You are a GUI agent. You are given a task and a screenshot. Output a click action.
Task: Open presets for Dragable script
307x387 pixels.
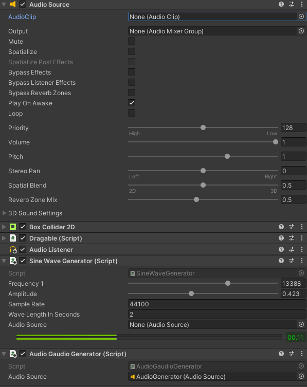292,238
